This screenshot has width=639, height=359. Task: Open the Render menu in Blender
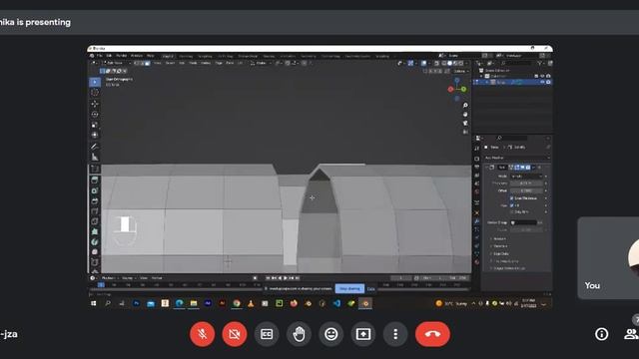[122, 56]
